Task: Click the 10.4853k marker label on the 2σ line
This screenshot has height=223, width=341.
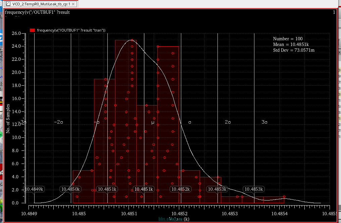Action: 217,189
